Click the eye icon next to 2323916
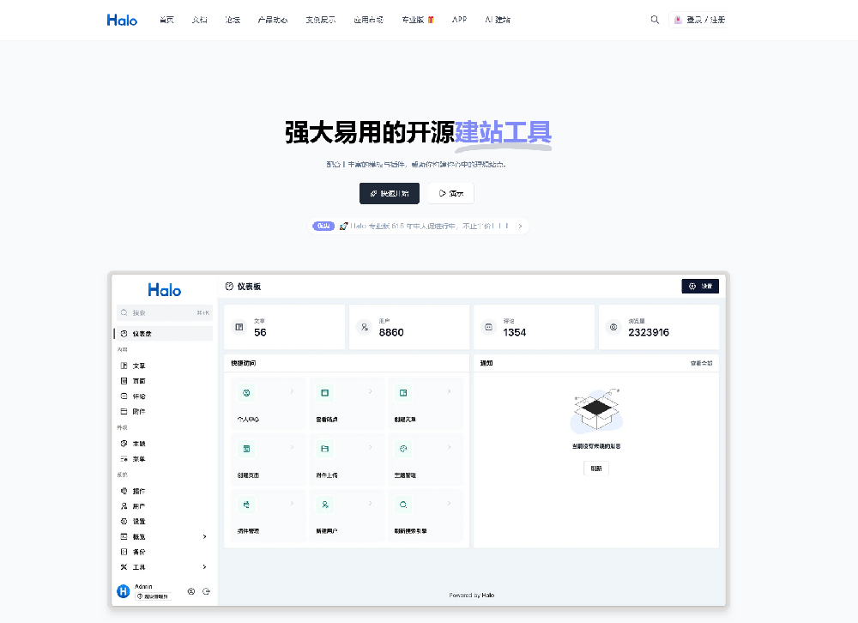Viewport: 858px width, 623px height. point(613,327)
